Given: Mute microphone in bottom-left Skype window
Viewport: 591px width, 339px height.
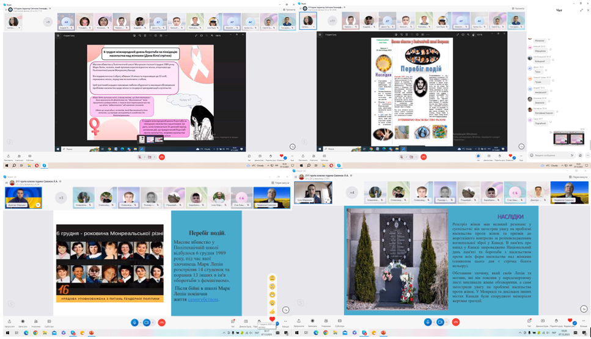Looking at the screenshot, I should point(134,323).
